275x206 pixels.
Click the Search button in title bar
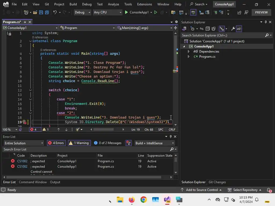point(198,4)
